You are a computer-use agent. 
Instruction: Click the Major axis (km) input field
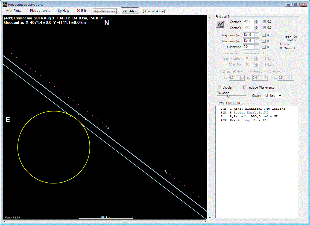[x=249, y=35]
